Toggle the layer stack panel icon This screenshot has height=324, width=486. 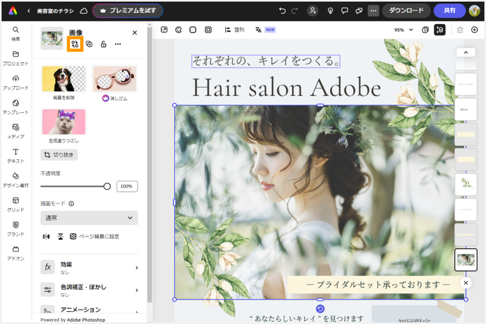pos(439,30)
